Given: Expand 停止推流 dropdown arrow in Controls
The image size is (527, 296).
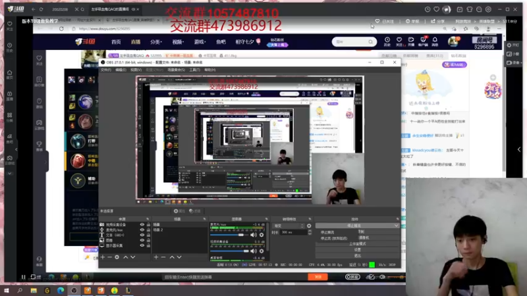Looking at the screenshot, I should (x=396, y=226).
